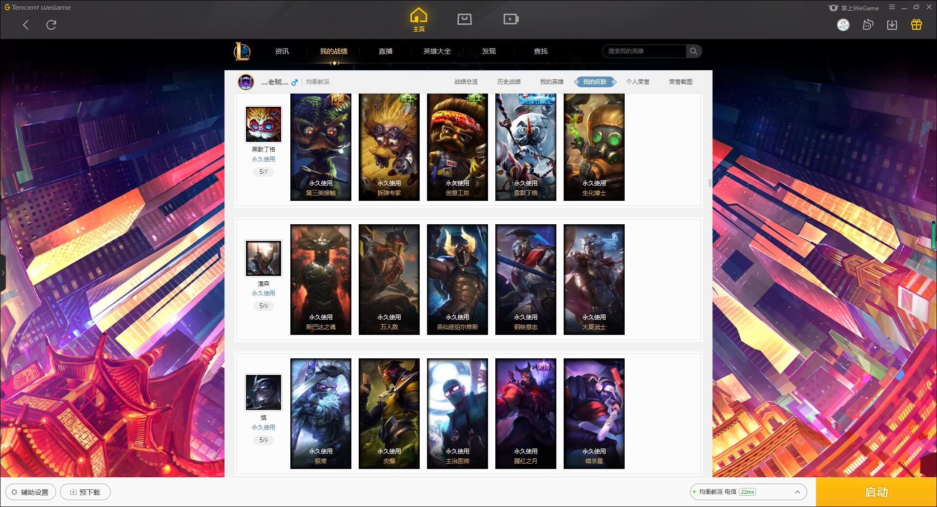Switch to 荣誉截图 tab
Screen dimensions: 937x507
681,82
